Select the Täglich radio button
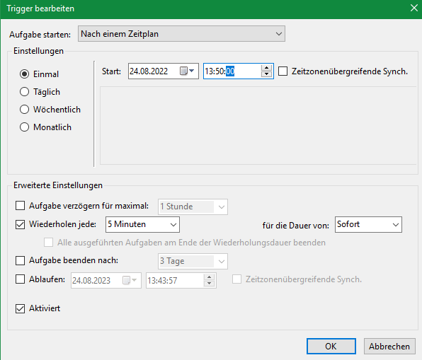 [25, 92]
